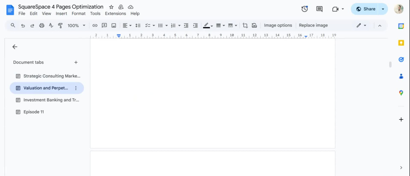Switch to Strategic Consulting Marke... tab
Viewport: 410px width, 176px height.
tap(47, 76)
